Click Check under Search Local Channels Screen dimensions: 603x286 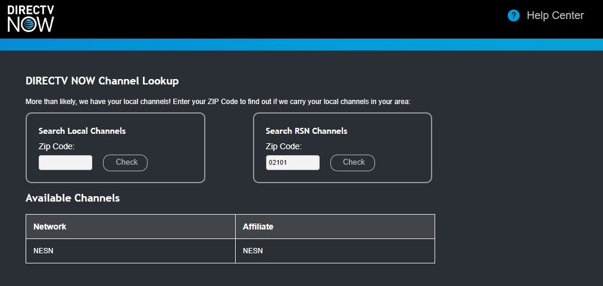click(x=125, y=162)
